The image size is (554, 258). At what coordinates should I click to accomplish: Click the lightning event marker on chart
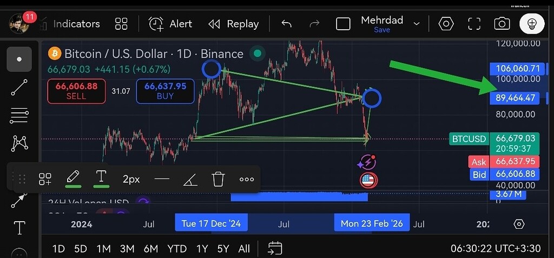(368, 162)
